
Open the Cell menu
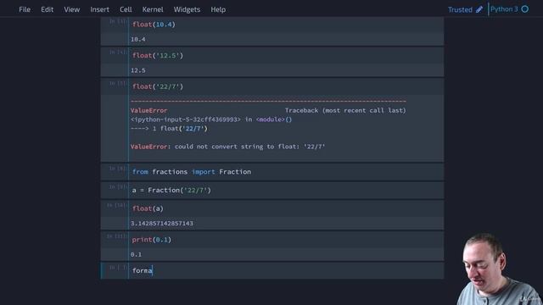pyautogui.click(x=126, y=9)
